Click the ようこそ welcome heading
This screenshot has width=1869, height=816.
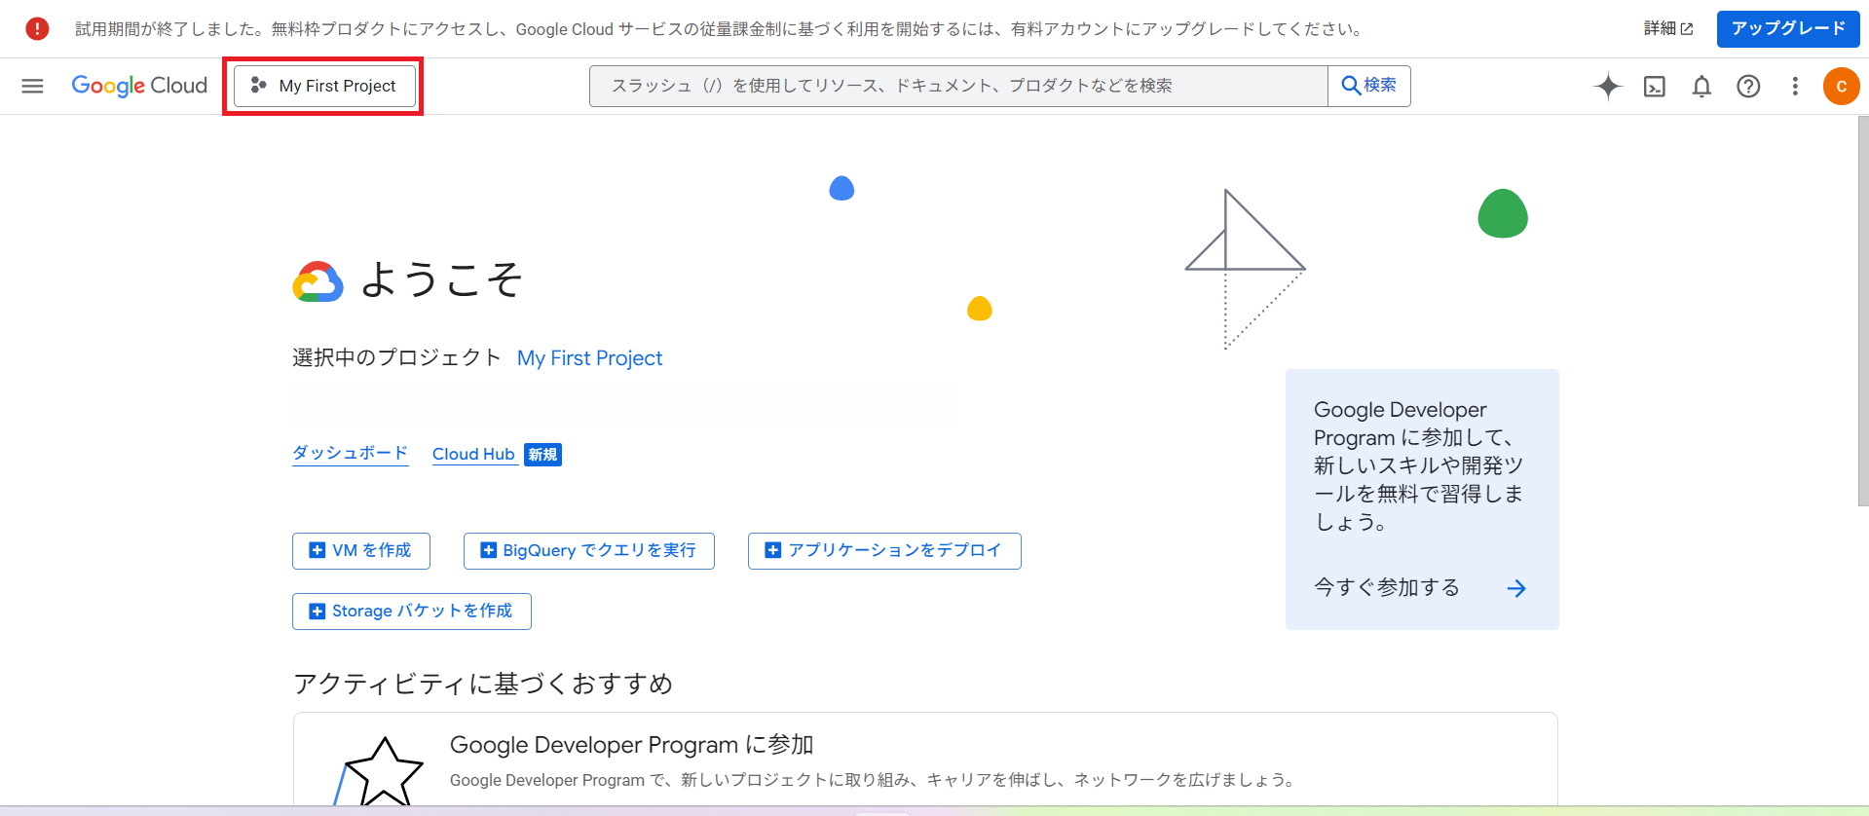point(442,280)
